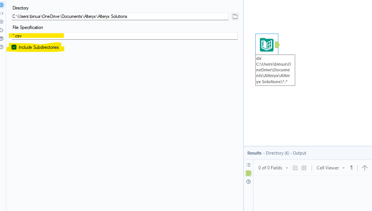This screenshot has height=211, width=372.
Task: Open Results panel help question icon
Action: pyautogui.click(x=249, y=182)
